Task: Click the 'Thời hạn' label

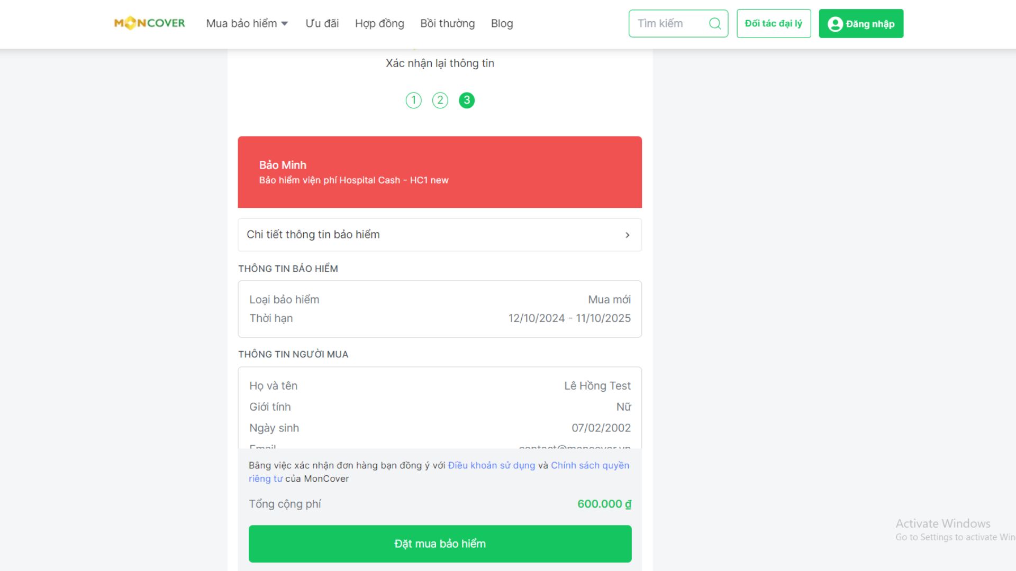Action: [271, 318]
